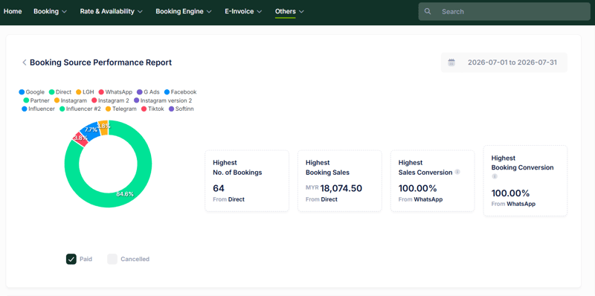Viewport: 595px width, 296px height.
Task: Open the Home menu item
Action: pyautogui.click(x=13, y=11)
